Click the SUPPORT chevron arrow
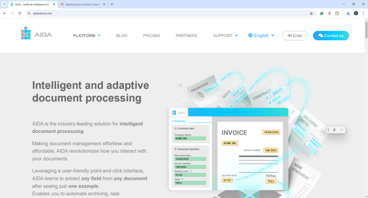 coord(236,35)
